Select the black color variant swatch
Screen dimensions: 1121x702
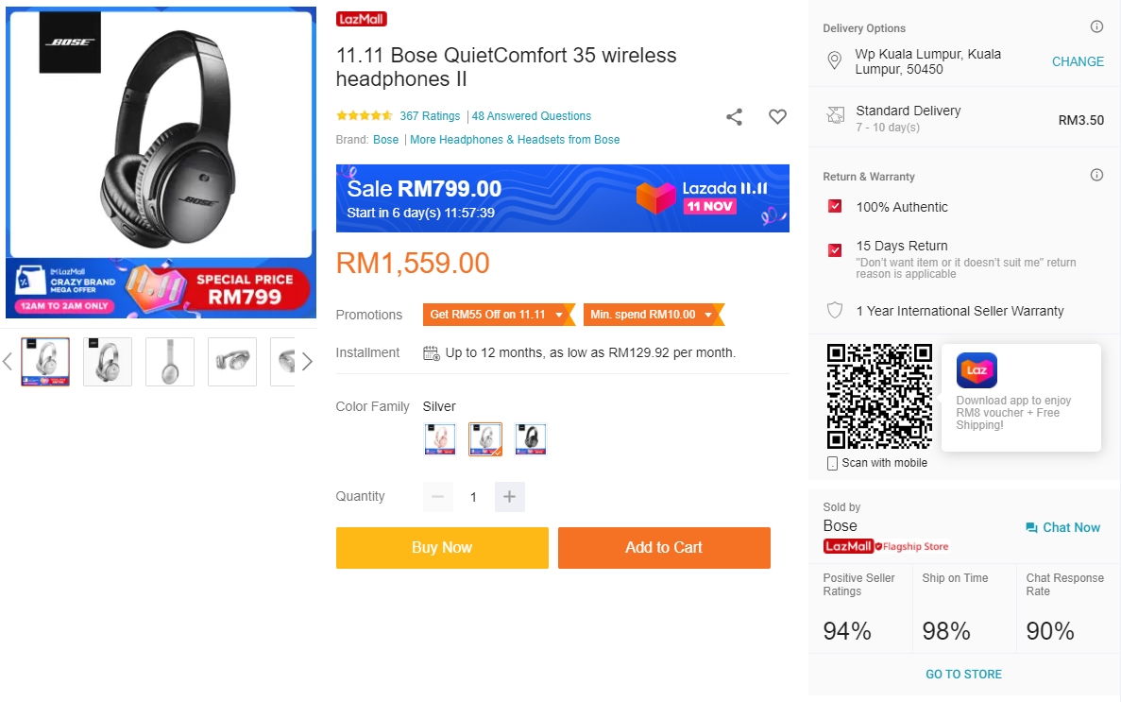531,439
